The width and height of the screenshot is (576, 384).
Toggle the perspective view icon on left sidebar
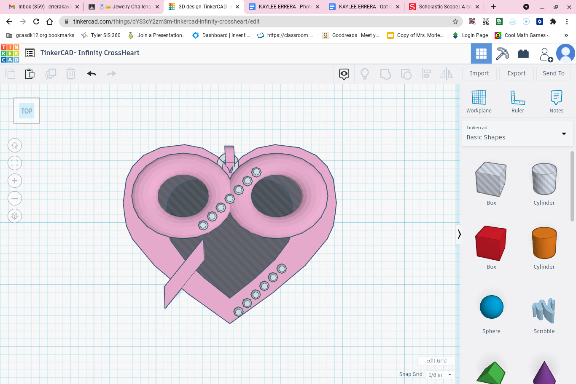pos(15,216)
